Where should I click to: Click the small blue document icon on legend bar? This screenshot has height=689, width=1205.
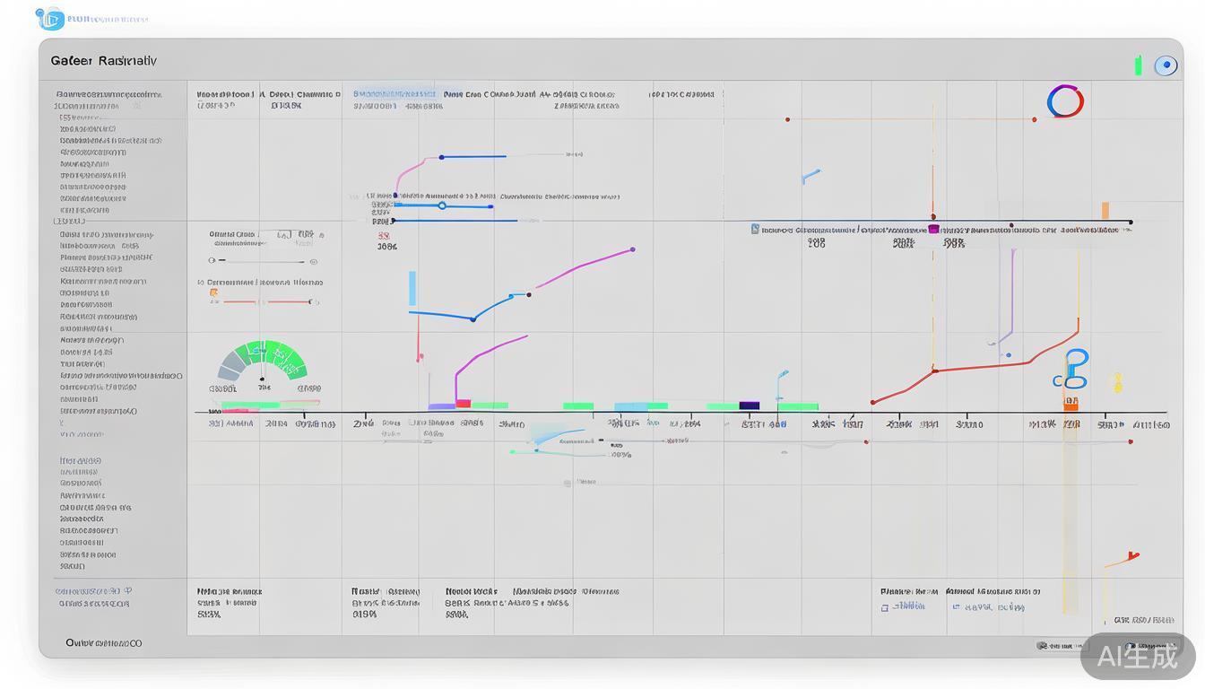(x=755, y=230)
